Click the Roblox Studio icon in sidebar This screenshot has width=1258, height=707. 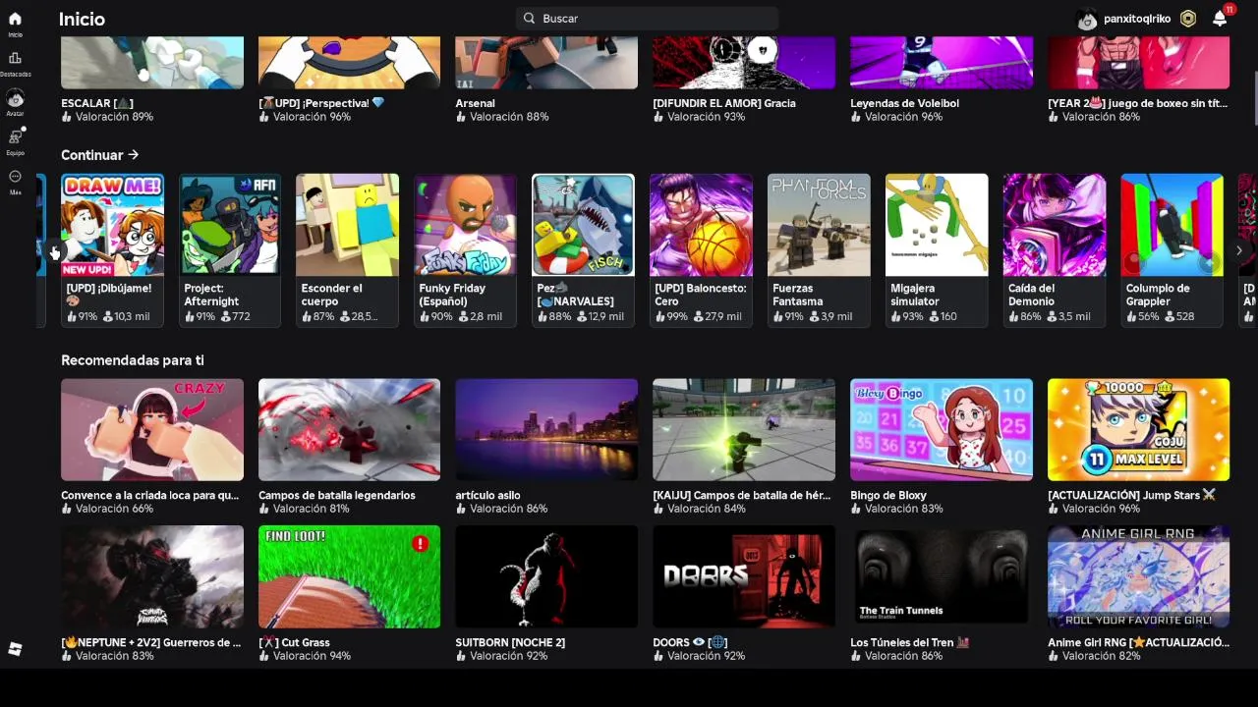(15, 649)
